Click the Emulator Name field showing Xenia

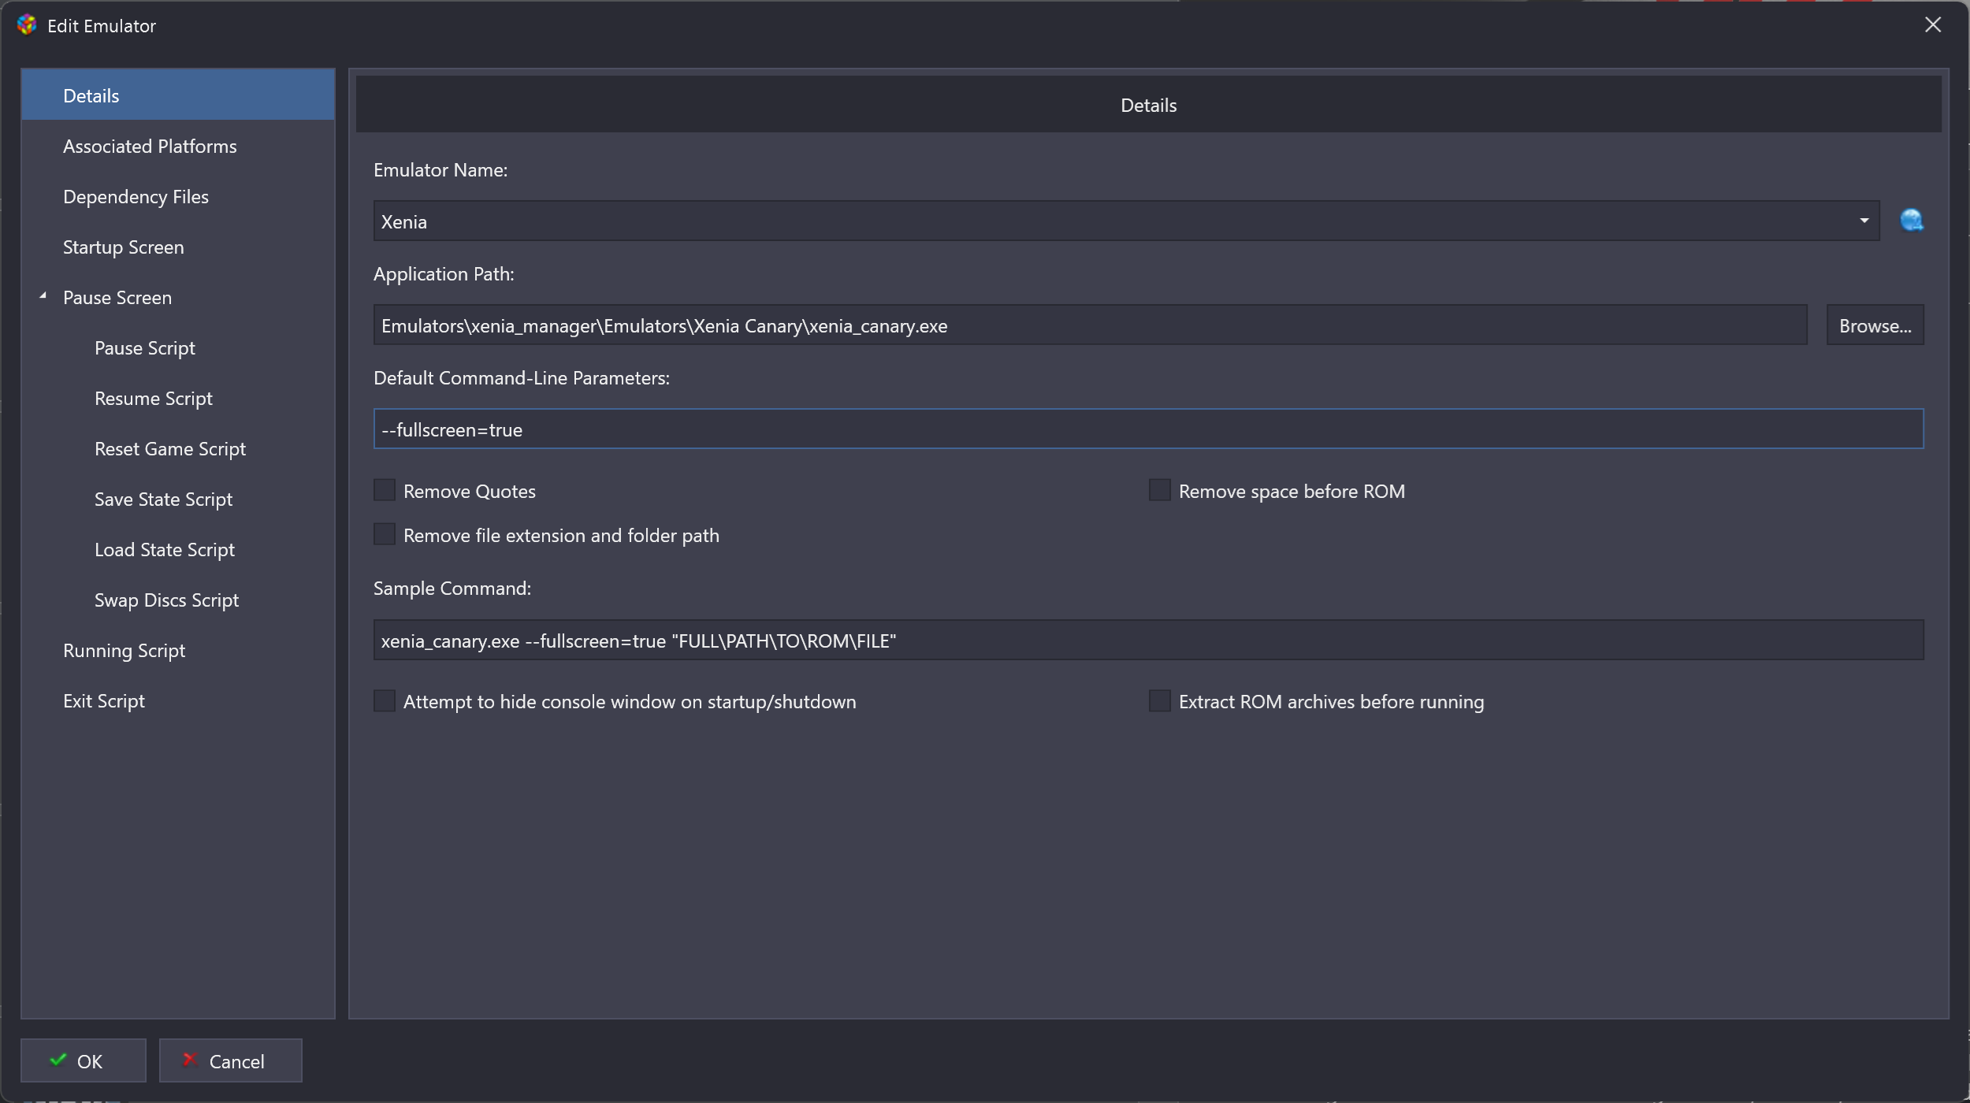click(1127, 221)
